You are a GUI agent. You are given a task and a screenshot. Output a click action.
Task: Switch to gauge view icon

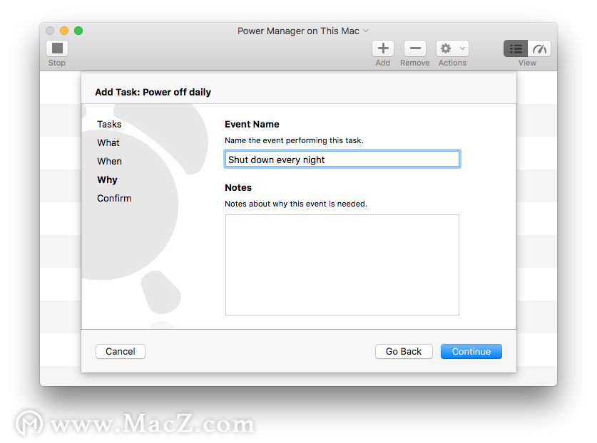pos(539,48)
